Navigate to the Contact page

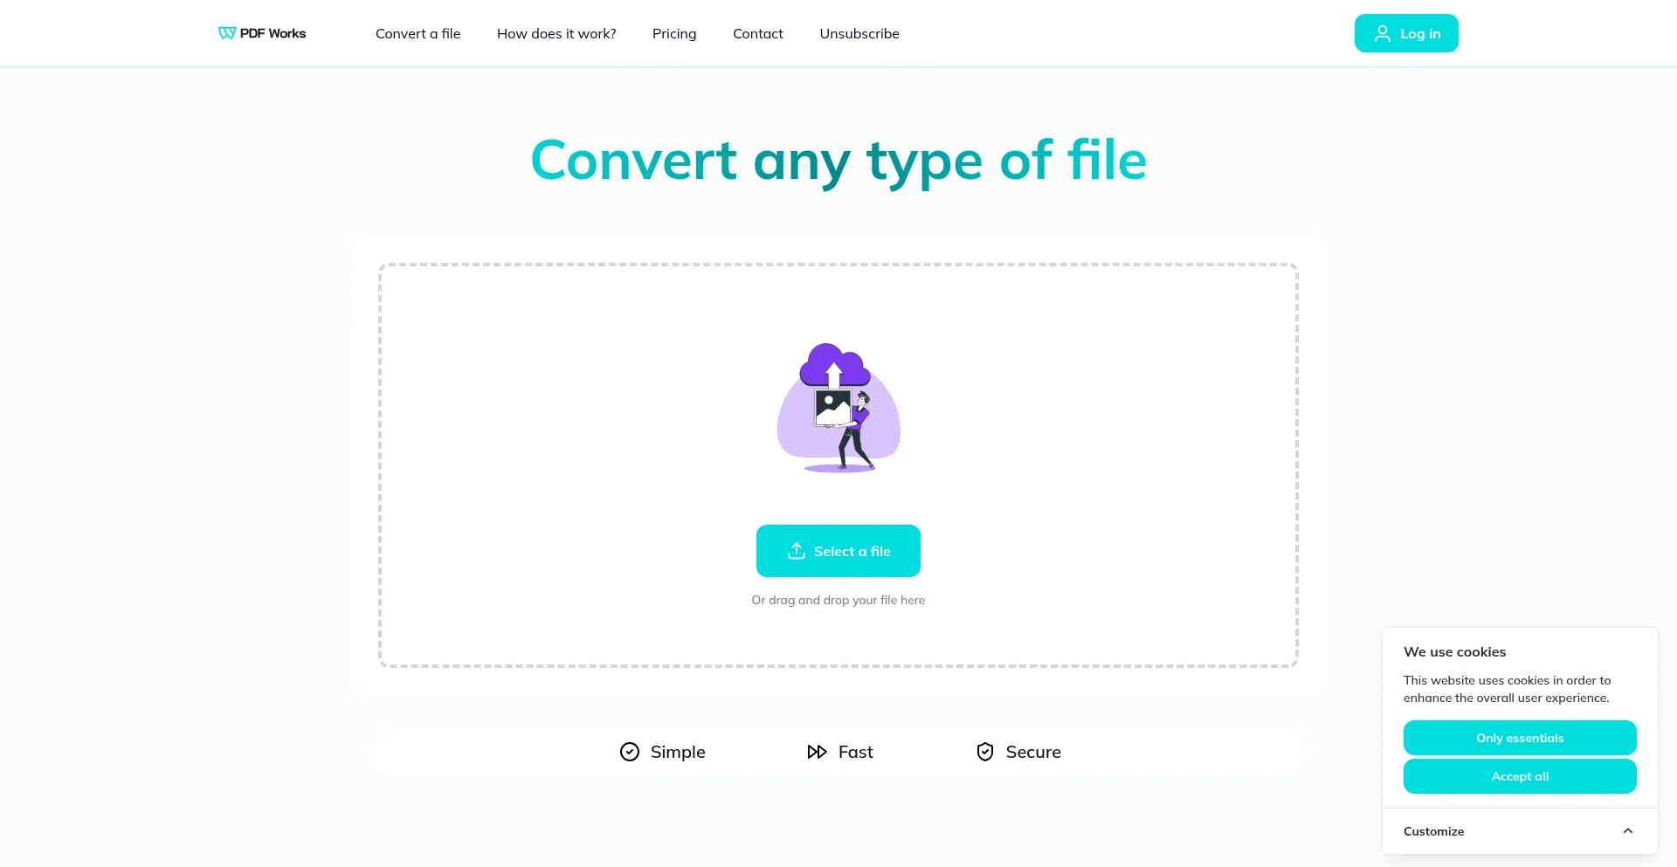tap(757, 33)
